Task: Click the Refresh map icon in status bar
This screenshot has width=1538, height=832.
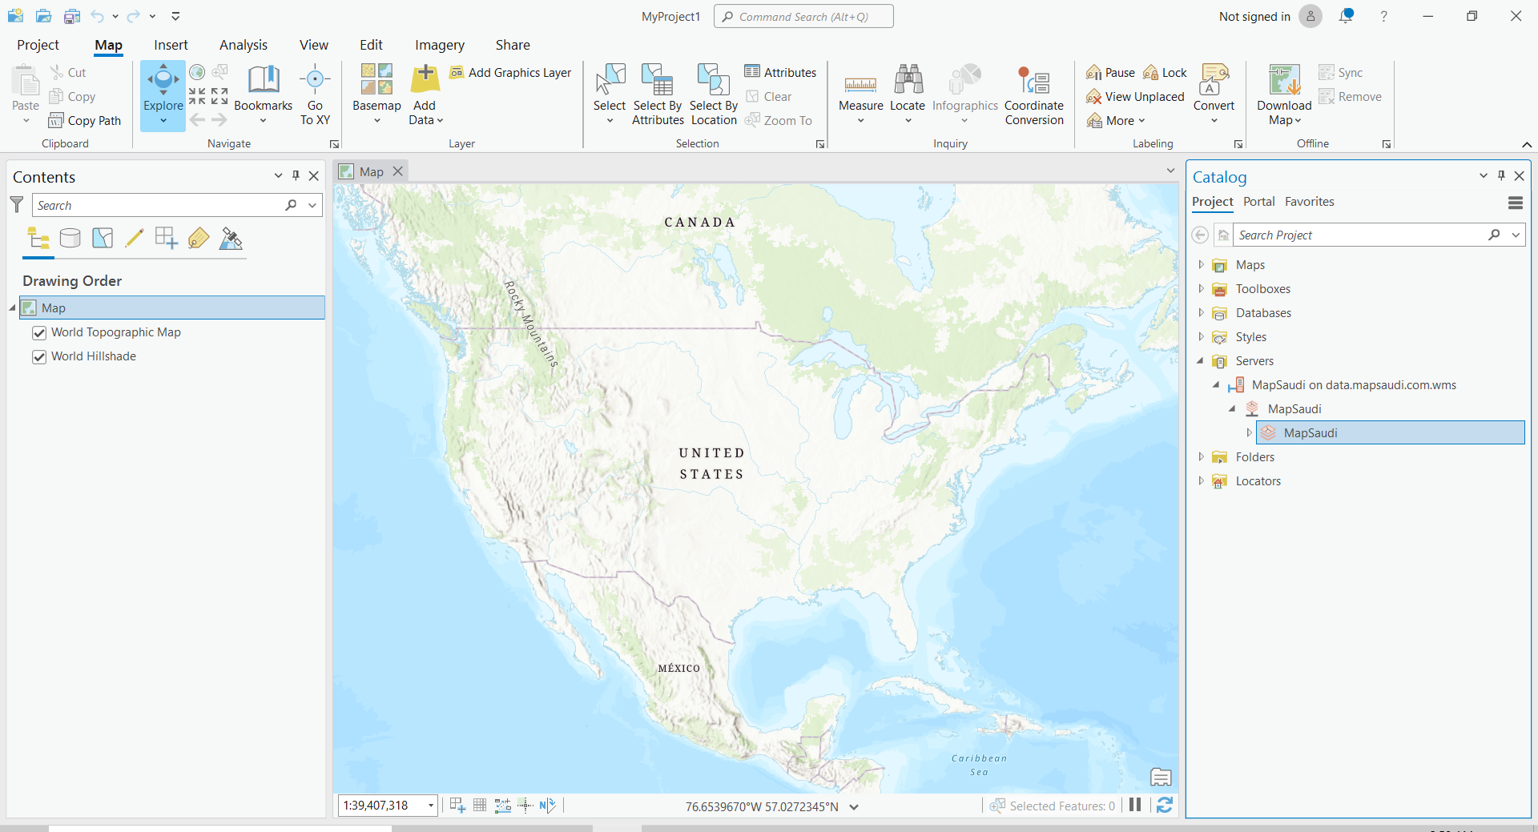Action: (x=1165, y=806)
